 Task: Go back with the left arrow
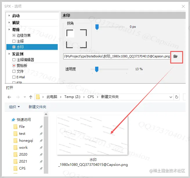9,97
